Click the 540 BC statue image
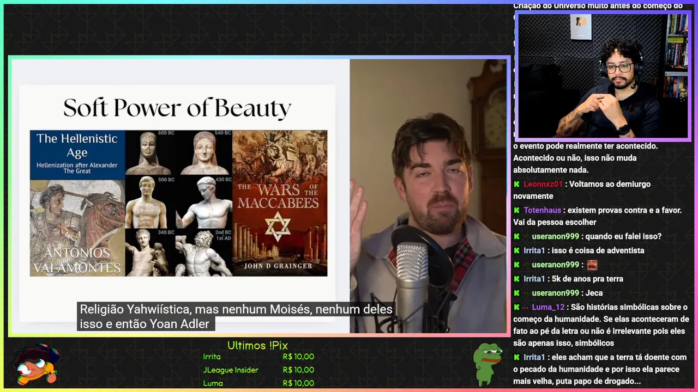This screenshot has height=392, width=698. (x=205, y=152)
